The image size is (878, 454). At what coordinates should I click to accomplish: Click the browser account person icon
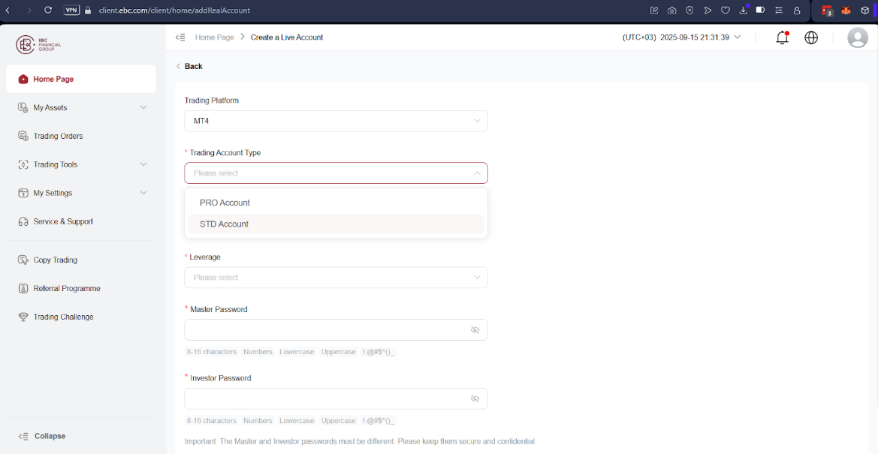pyautogui.click(x=797, y=10)
